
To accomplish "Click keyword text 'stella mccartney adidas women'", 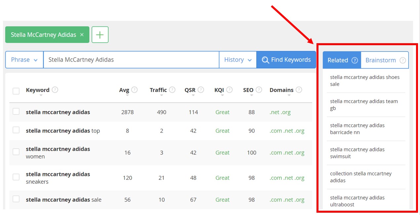I will 58,153.
